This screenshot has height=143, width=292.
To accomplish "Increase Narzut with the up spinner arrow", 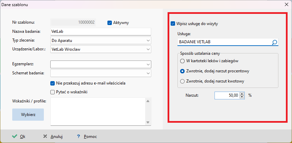I will [242, 94].
